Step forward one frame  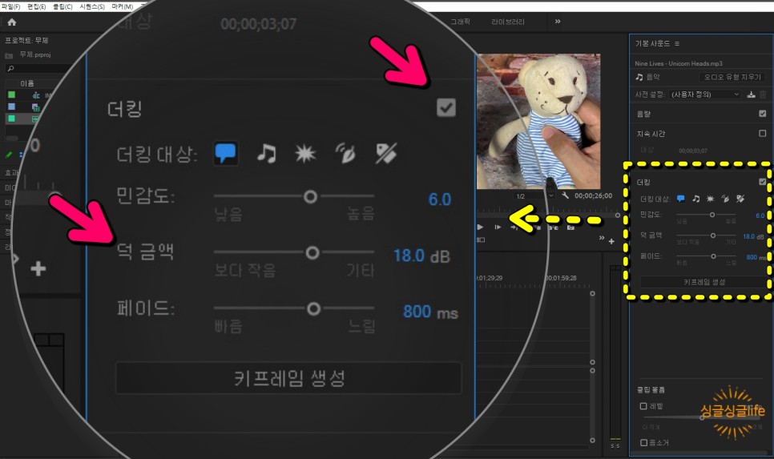(498, 227)
